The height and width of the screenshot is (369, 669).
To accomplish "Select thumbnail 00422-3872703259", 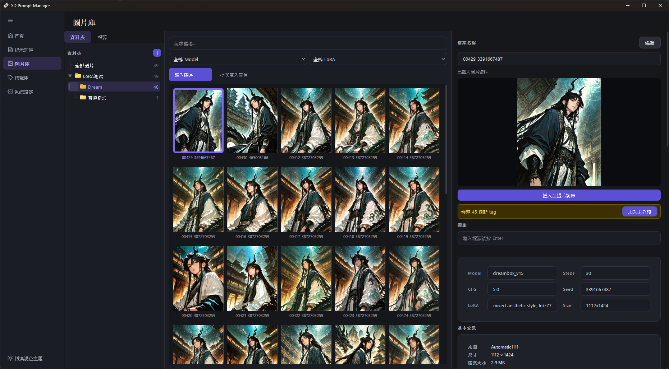I will click(306, 279).
